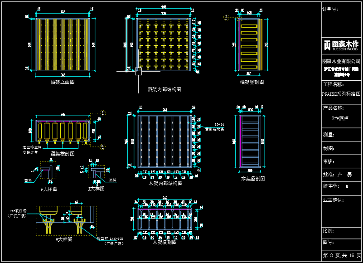Select the 酒架横剖图 label
The width and height of the screenshot is (363, 263).
(x=62, y=154)
